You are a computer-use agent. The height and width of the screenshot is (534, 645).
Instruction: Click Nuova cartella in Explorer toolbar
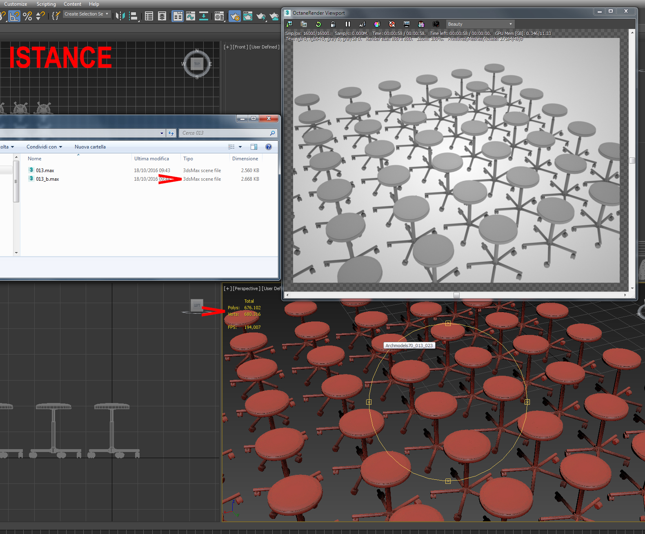coord(90,147)
